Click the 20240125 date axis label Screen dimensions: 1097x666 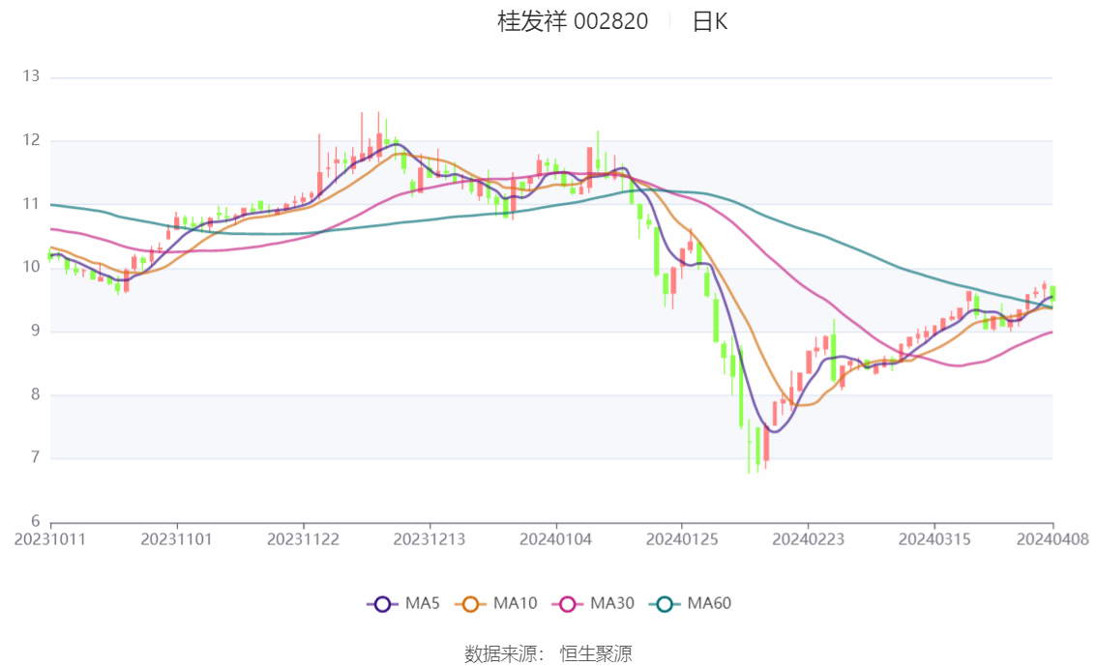click(x=682, y=538)
